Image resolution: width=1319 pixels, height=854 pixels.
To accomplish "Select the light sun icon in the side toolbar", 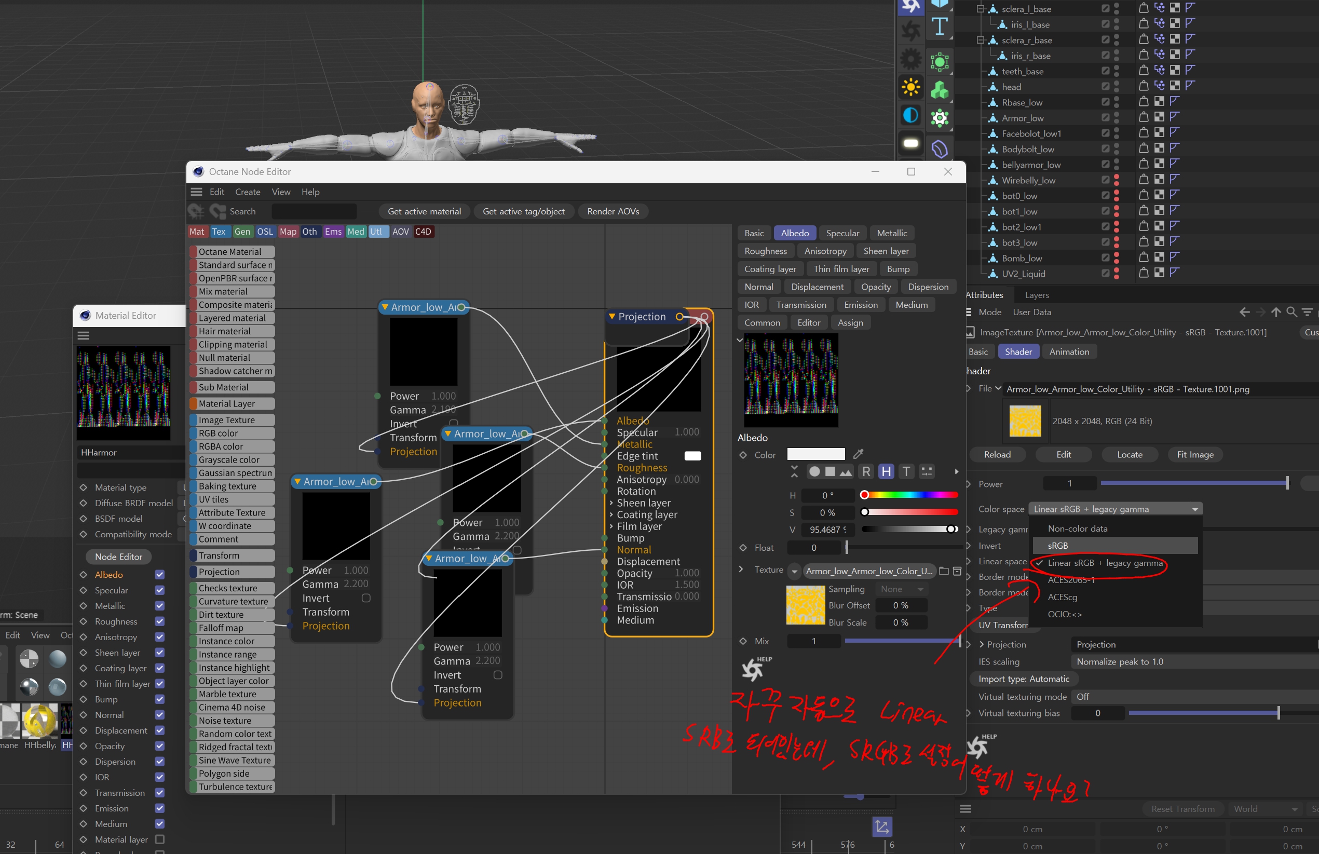I will (910, 88).
